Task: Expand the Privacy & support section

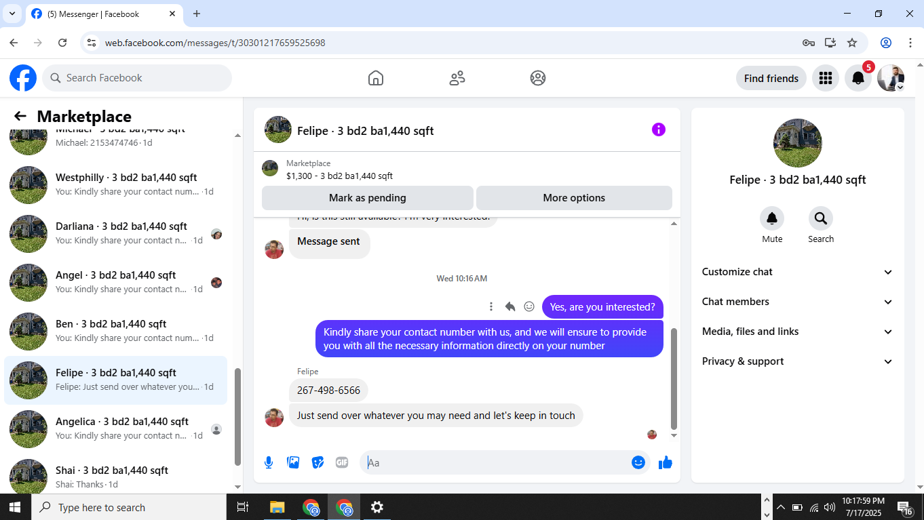Action: 798,361
